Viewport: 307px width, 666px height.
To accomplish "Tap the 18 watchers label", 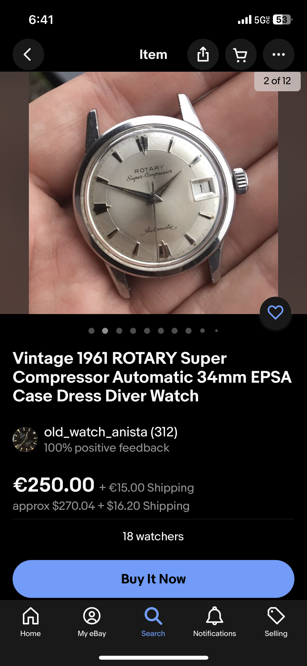I will 153,536.
